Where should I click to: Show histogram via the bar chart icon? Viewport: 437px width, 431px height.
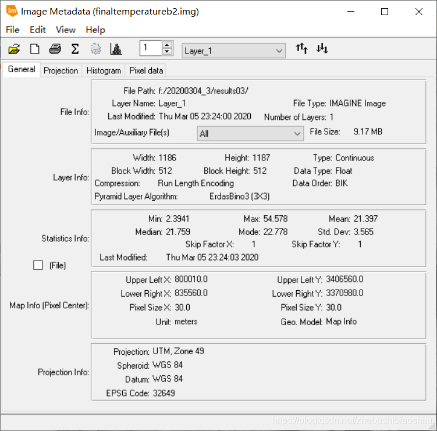coord(116,49)
